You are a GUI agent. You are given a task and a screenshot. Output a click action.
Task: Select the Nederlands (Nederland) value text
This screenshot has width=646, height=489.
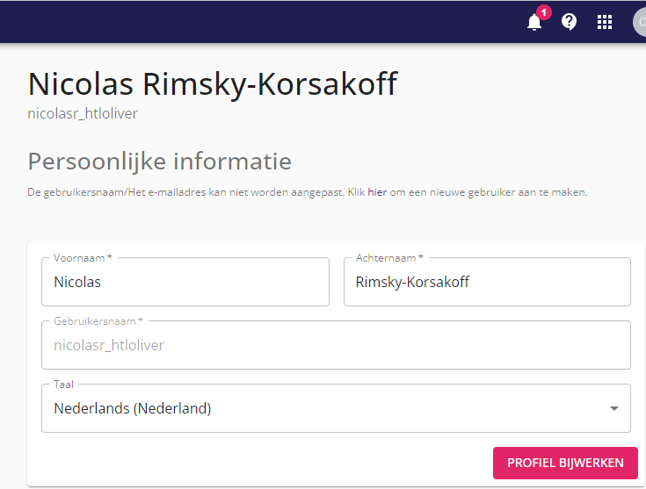click(132, 409)
